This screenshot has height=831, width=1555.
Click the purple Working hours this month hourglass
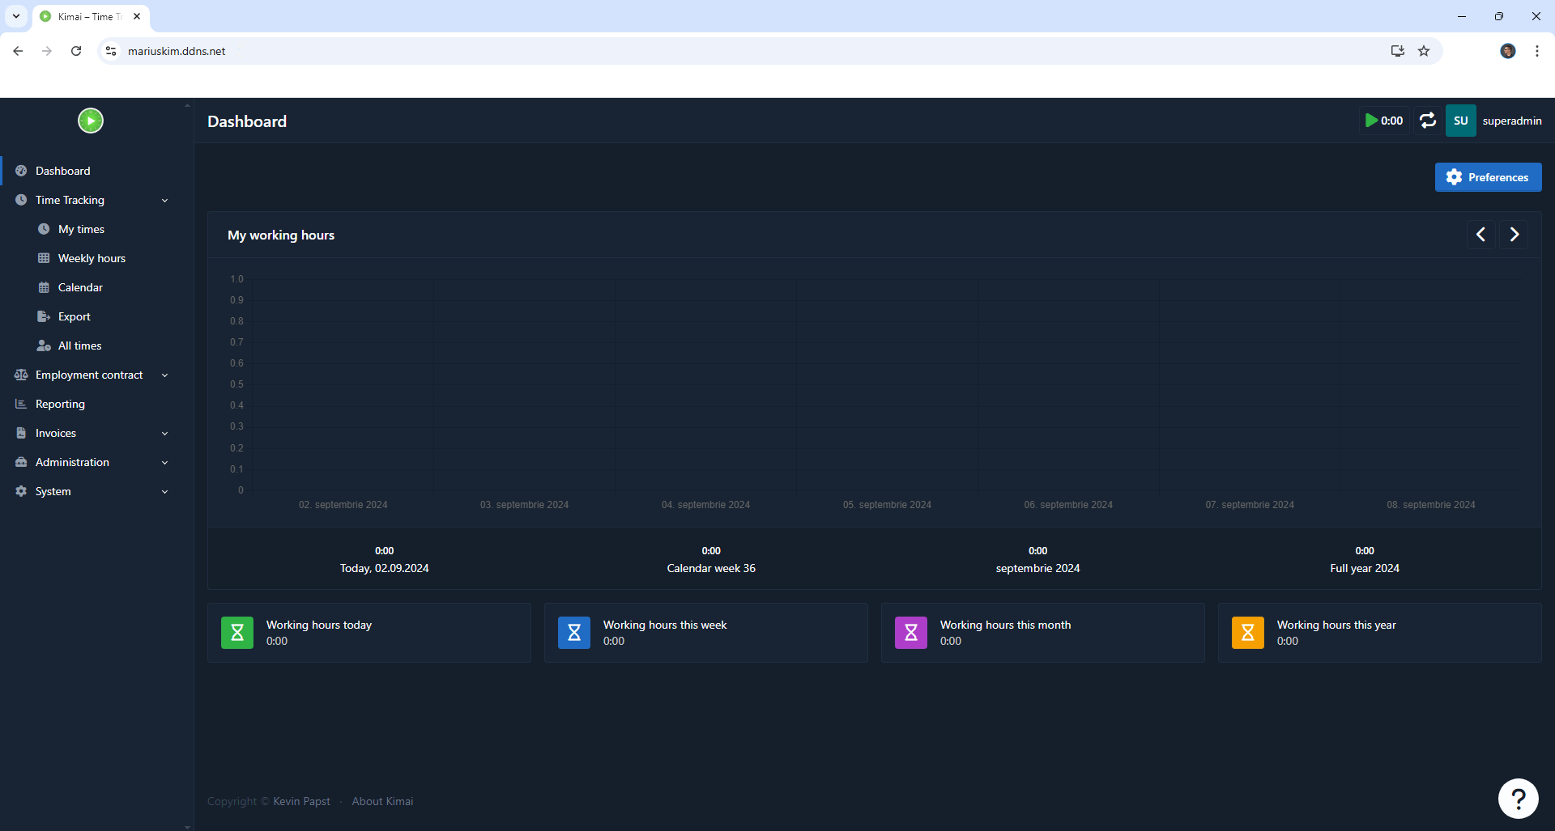(x=911, y=633)
